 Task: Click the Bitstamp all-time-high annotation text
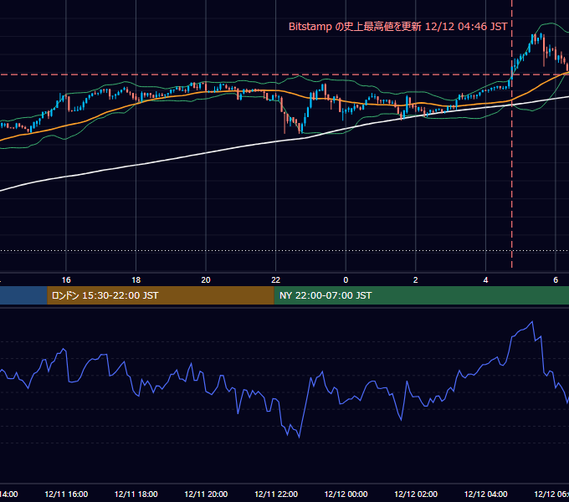pos(397,27)
